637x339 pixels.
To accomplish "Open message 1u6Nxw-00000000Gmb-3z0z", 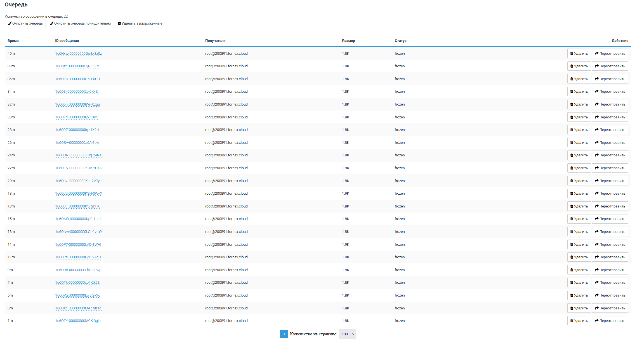I will pos(78,54).
